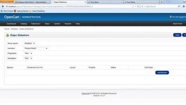Click the Version 1.5.3.1 footer text

point(99,96)
